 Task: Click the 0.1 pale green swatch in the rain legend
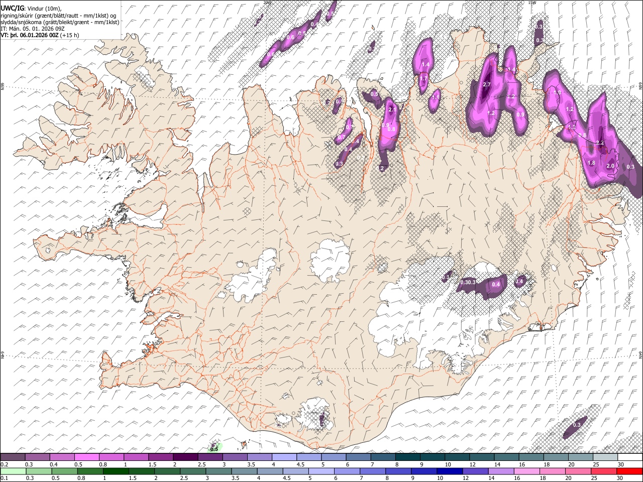(x=13, y=471)
